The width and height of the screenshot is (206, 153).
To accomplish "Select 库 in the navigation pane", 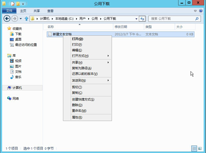I will (x=12, y=55).
